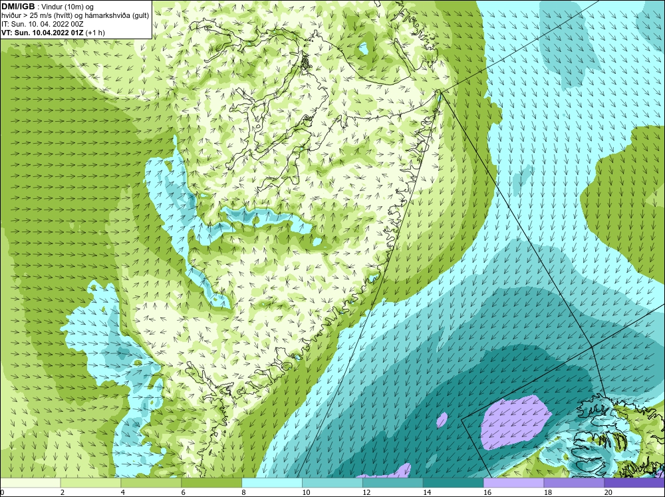Click the legend tick label 20
This screenshot has height=497, width=665.
608,492
